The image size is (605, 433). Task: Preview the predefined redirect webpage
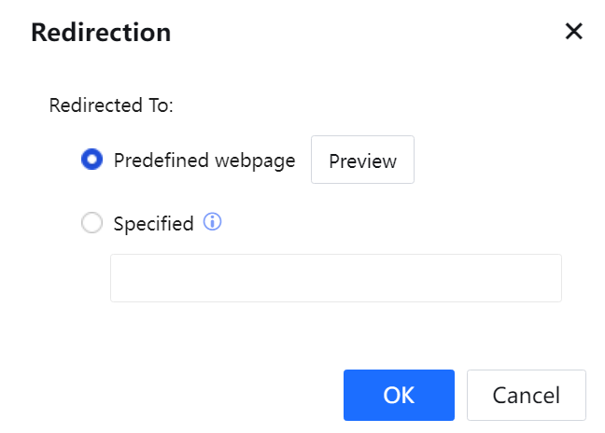[362, 161]
